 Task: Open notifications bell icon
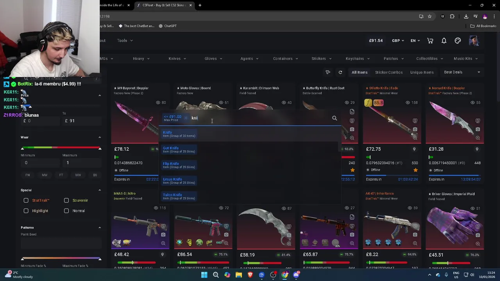(444, 41)
